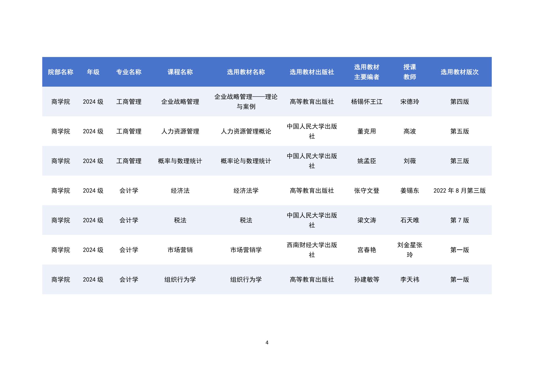Select the 市场营销学 textbook cell

246,250
